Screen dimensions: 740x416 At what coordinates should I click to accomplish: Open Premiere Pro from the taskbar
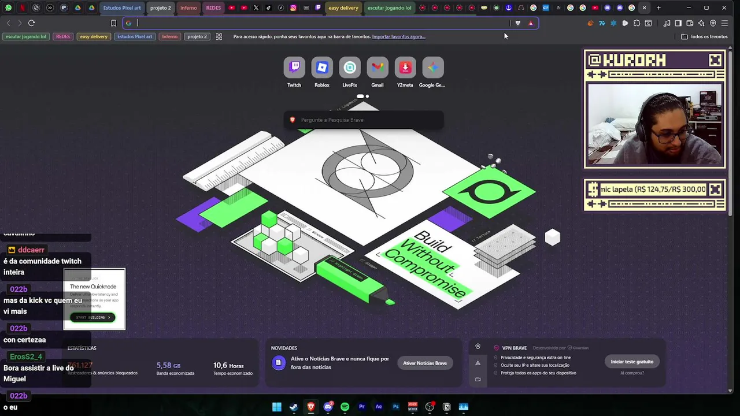click(x=362, y=407)
